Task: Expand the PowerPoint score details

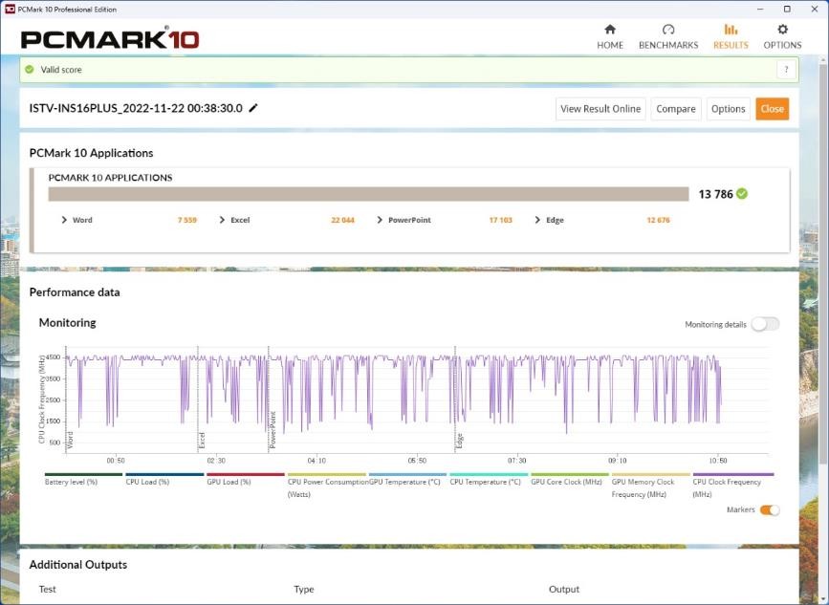Action: (x=380, y=220)
